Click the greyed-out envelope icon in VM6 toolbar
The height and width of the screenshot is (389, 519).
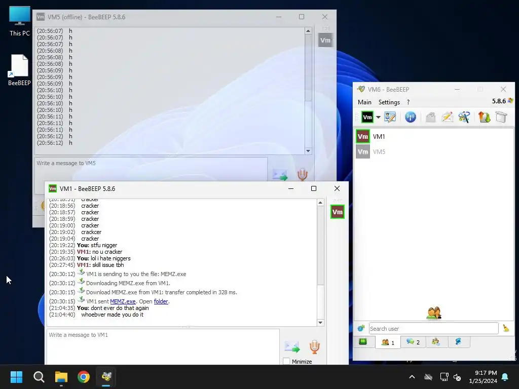coord(430,117)
